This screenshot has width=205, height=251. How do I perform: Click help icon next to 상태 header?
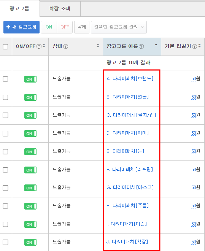click(66, 46)
